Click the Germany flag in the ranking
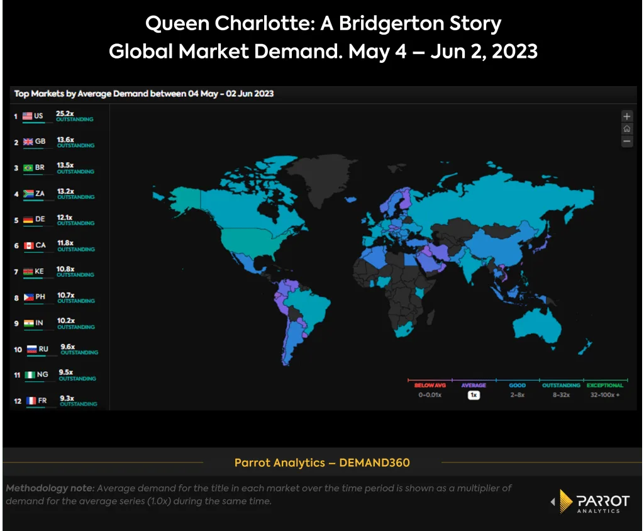 tap(28, 220)
